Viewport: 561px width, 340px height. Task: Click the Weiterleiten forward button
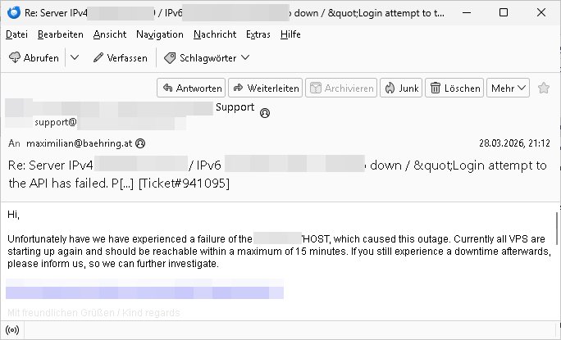(265, 88)
